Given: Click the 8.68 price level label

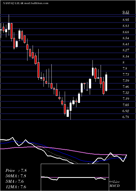Looking at the screenshot, I should [126, 32].
